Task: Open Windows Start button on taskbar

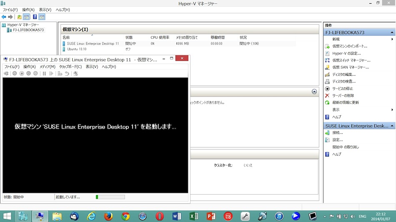Action: [x=7, y=216]
